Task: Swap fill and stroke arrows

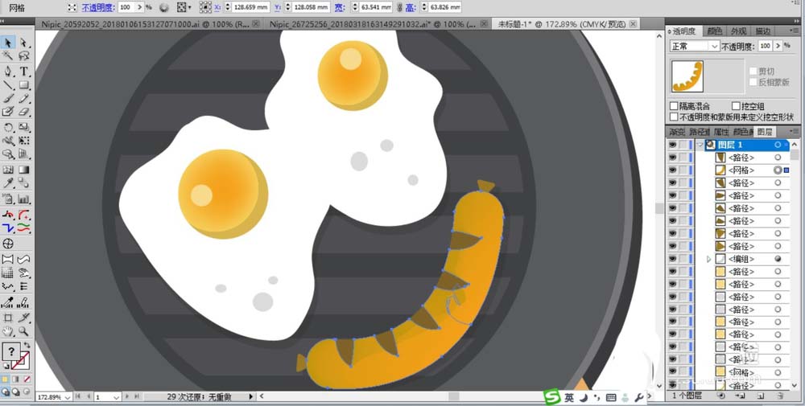Action: pos(27,346)
